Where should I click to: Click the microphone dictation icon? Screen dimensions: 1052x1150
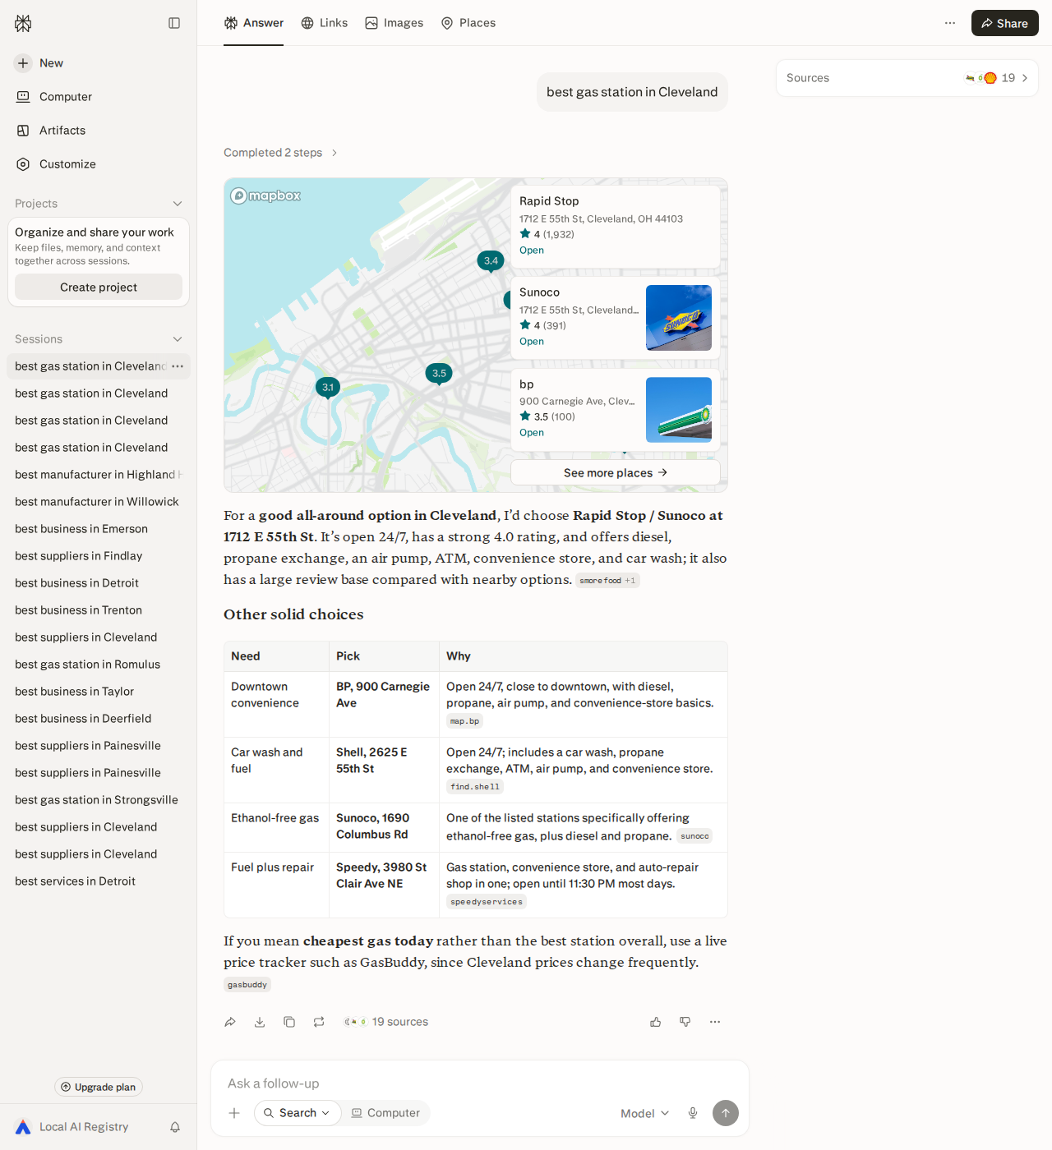click(693, 1113)
